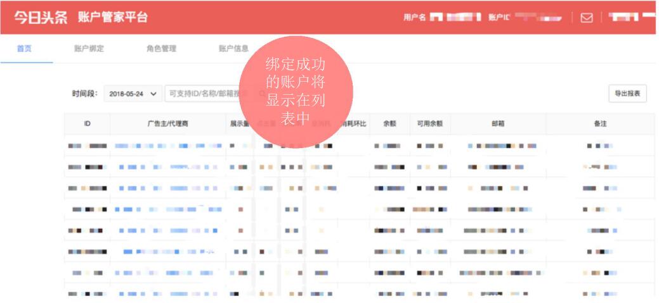Expand the 2018-05-24 date dropdown

[133, 94]
